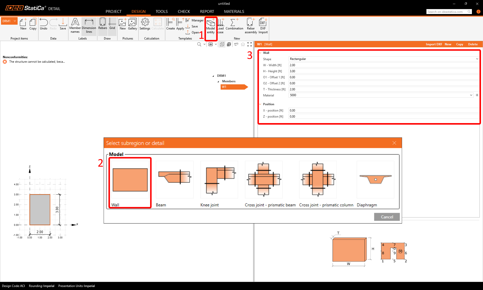The image size is (483, 290).
Task: Select the Knee joint model thumbnail
Action: [x=219, y=180]
